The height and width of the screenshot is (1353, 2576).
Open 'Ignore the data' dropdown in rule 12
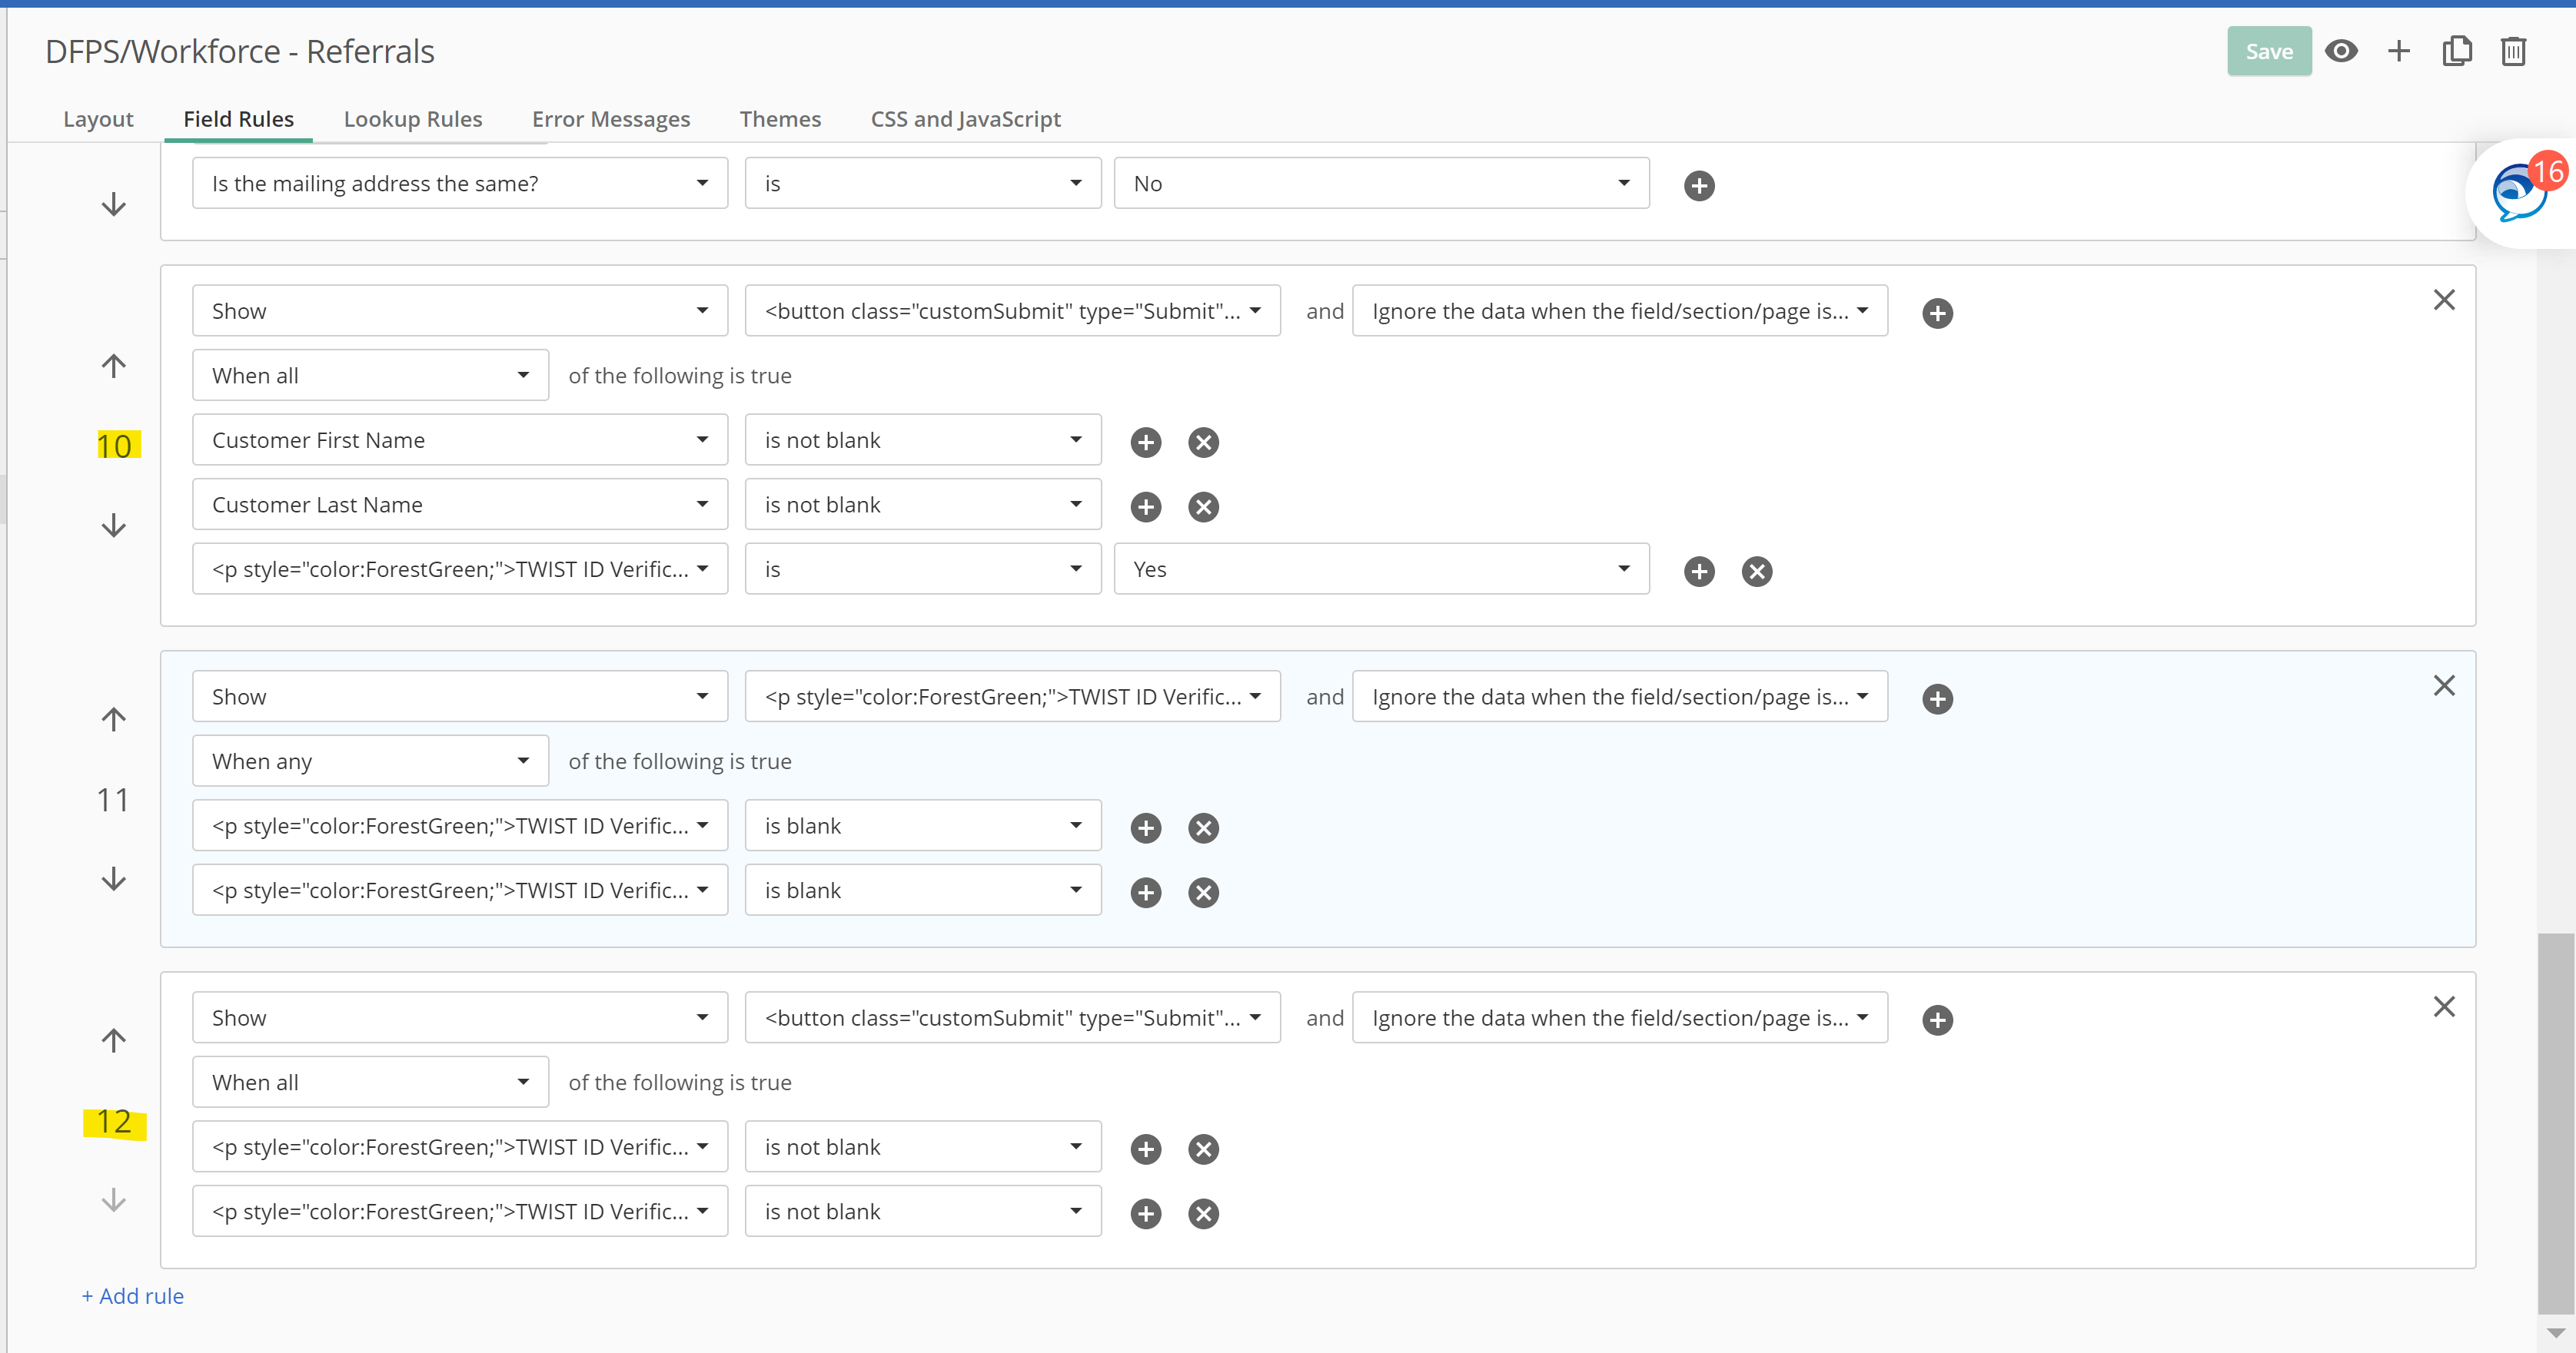[1619, 1017]
